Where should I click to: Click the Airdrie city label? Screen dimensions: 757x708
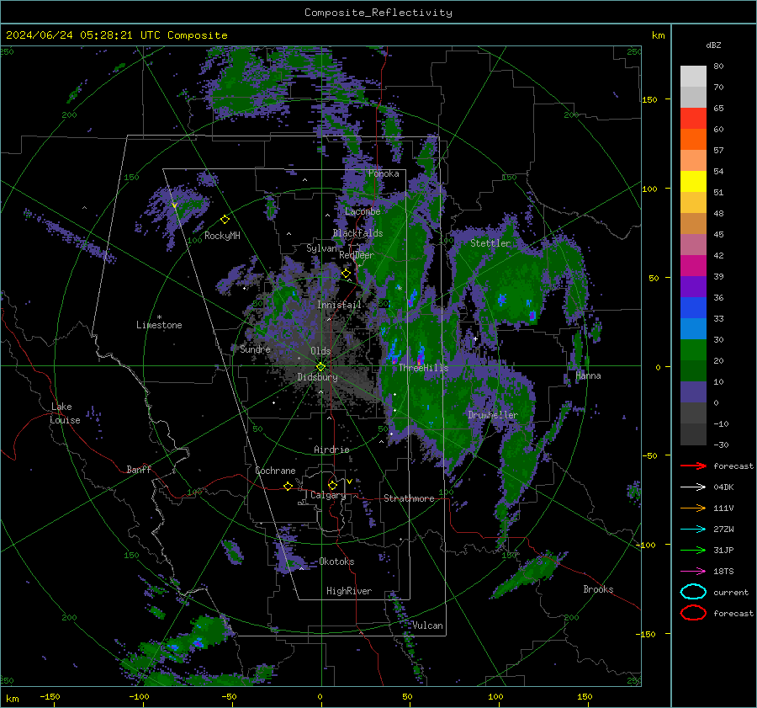(x=331, y=450)
